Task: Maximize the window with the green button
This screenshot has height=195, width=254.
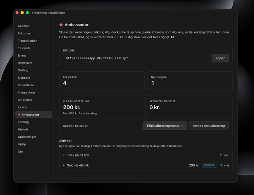Action: 27,12
